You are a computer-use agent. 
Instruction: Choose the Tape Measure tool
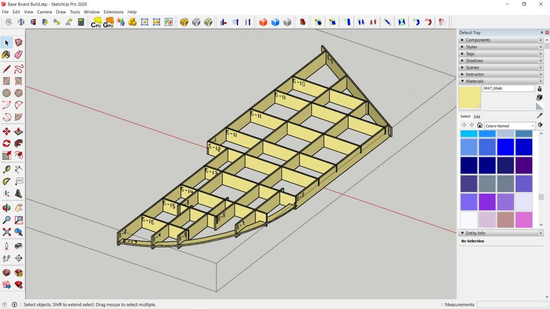[6, 168]
